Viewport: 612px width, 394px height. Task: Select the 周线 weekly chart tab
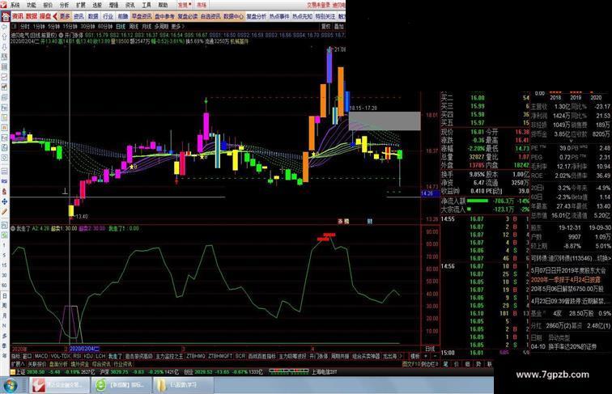pos(134,27)
